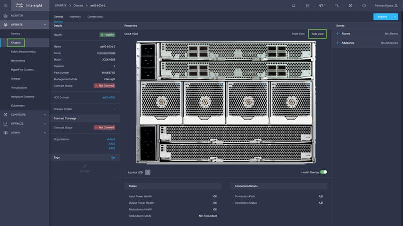Click the aa02-6536 UCS Domain link

(x=109, y=97)
